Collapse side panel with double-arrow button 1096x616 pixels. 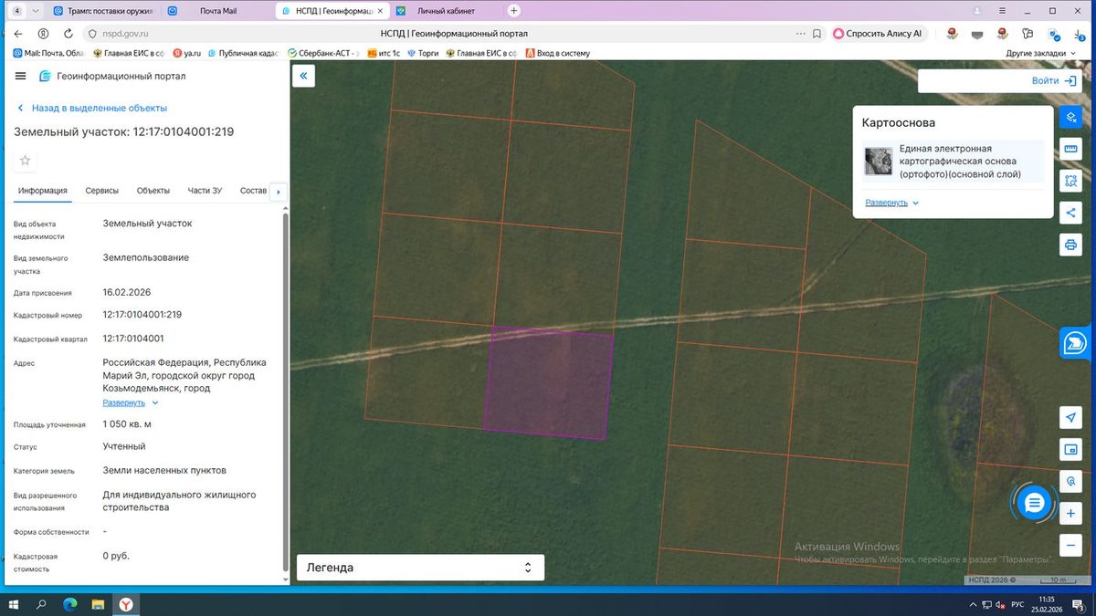(x=303, y=76)
